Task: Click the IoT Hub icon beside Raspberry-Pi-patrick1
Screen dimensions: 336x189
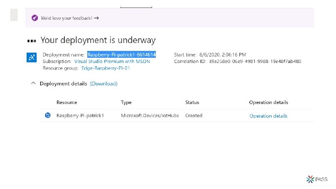Action: 48,116
